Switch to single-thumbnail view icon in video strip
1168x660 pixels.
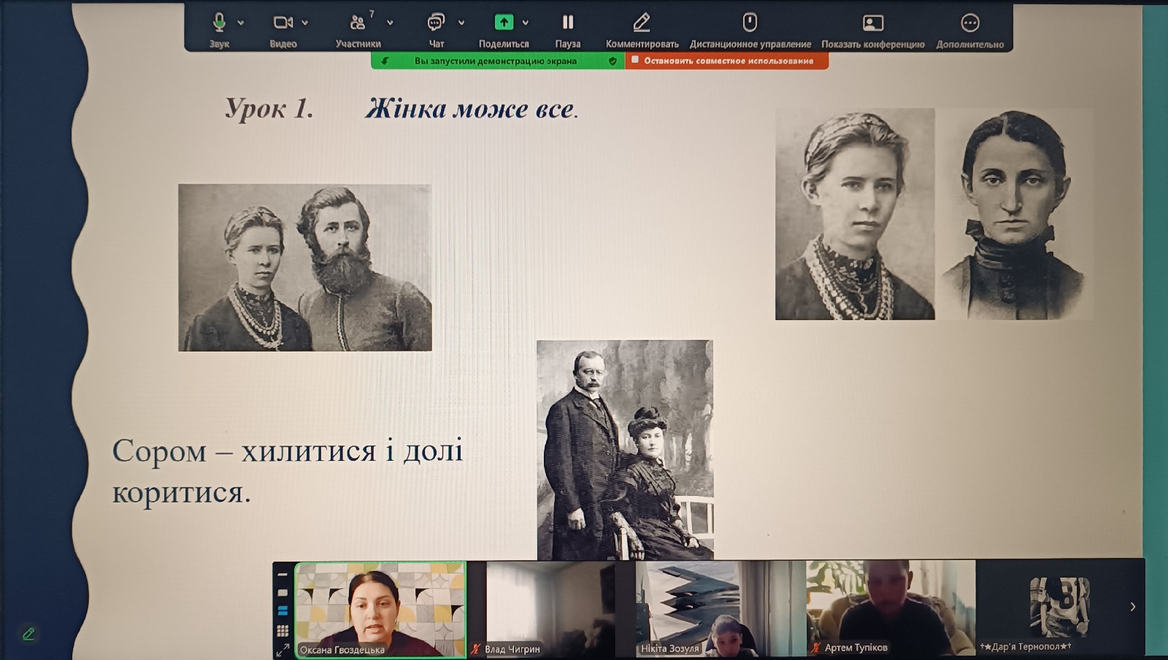point(283,593)
